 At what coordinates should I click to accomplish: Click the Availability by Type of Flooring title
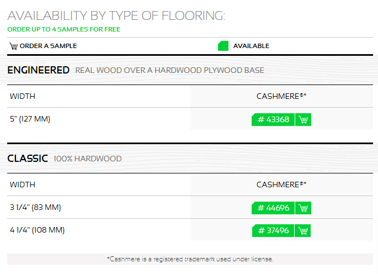coord(116,15)
